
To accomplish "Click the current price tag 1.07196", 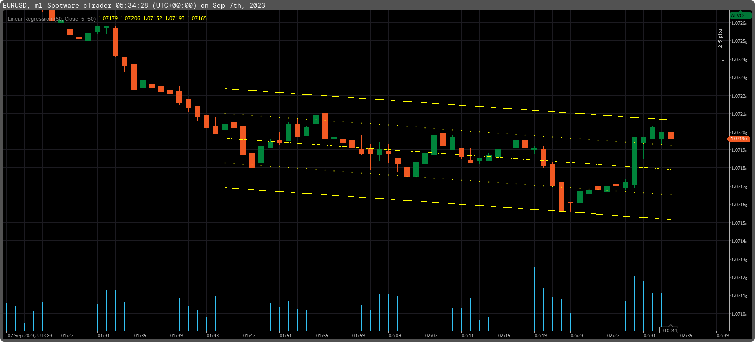I will tap(739, 138).
